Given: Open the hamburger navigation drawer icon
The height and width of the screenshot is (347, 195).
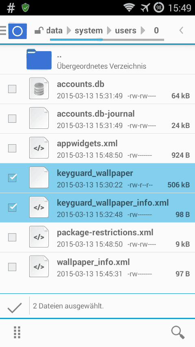Looking at the screenshot, I should (3, 30).
